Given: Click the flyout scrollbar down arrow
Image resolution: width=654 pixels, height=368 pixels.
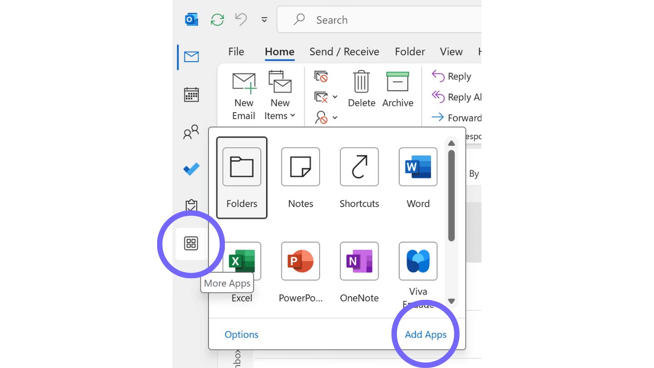Looking at the screenshot, I should [x=451, y=301].
